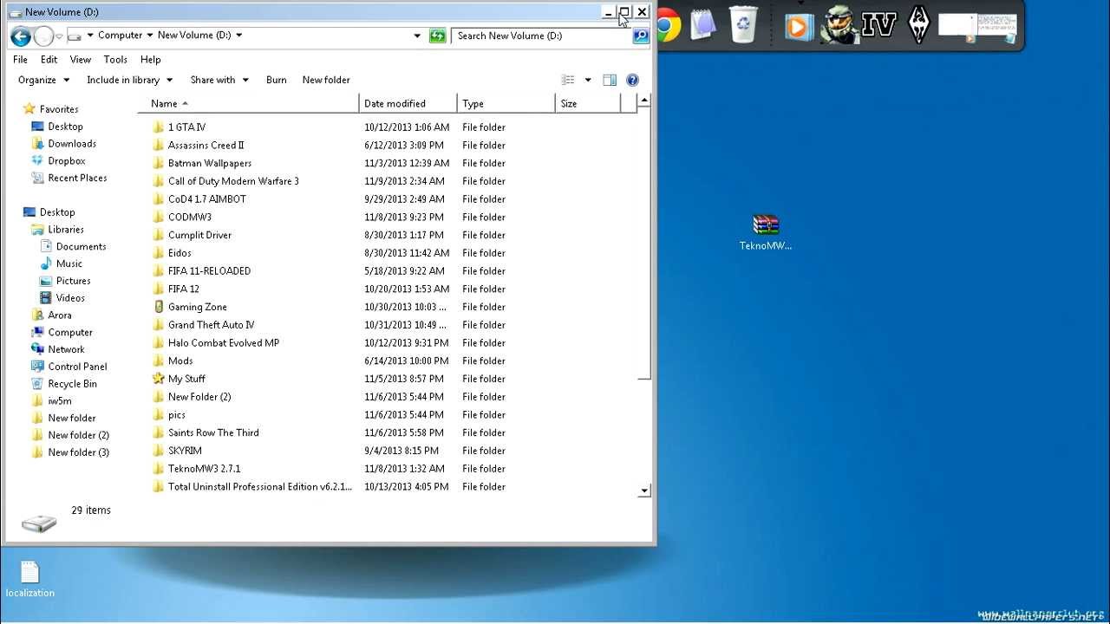
Task: Launch Windows Media Player from the dock
Action: pos(799,26)
